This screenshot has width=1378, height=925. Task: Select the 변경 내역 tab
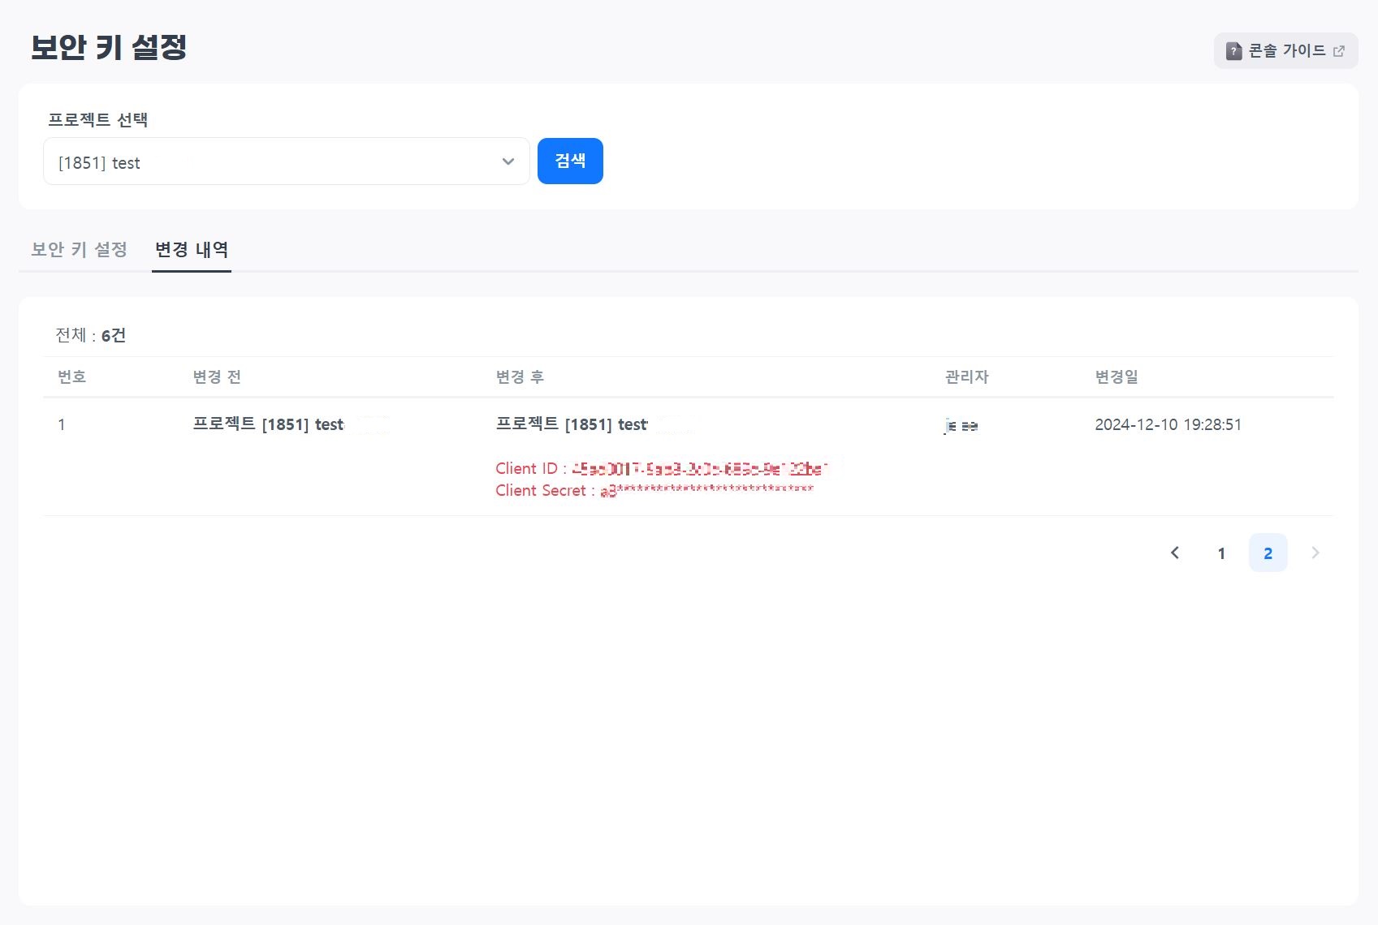click(192, 250)
